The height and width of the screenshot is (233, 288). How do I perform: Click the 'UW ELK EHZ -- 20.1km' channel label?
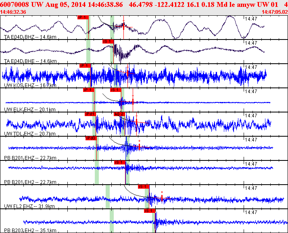[30, 110]
